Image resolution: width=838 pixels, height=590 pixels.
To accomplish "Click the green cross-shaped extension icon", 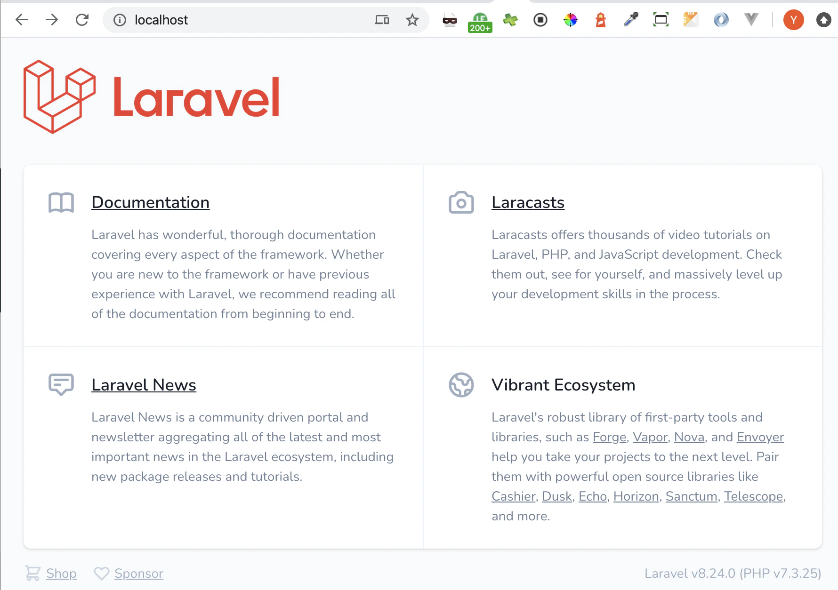I will (510, 20).
